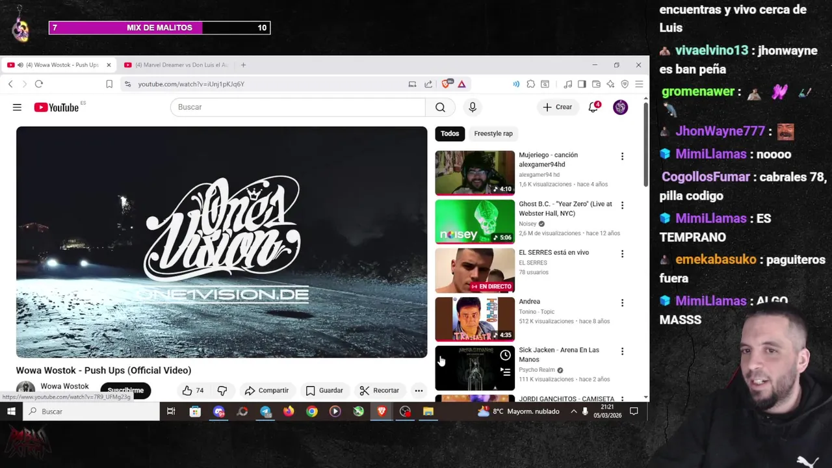This screenshot has height=468, width=832.
Task: Open options for Mujeriego video
Action: coord(622,156)
